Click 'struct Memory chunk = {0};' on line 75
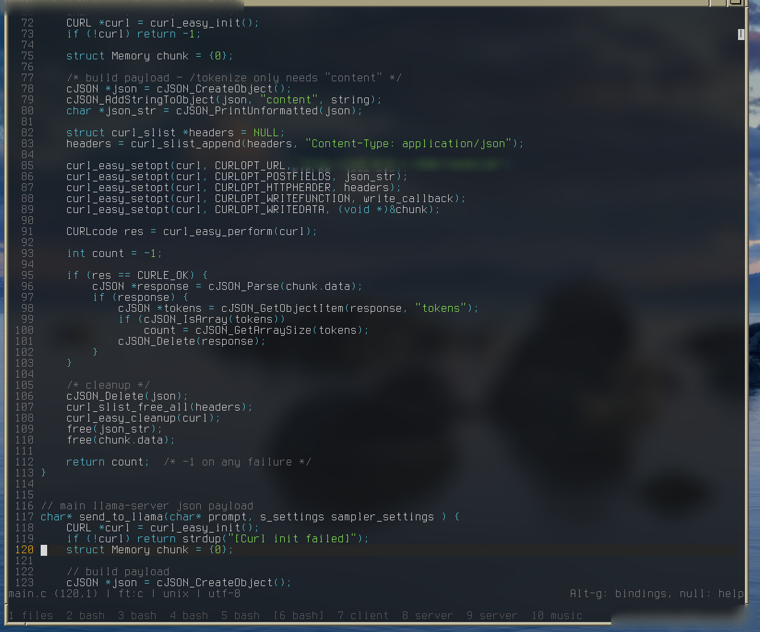Screen dimensions: 760x632 pos(149,56)
